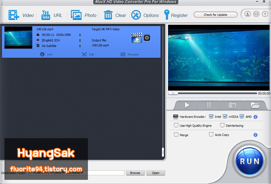Viewport: 271px width, 184px height.
Task: Open the user account icon
Action: pos(248,14)
